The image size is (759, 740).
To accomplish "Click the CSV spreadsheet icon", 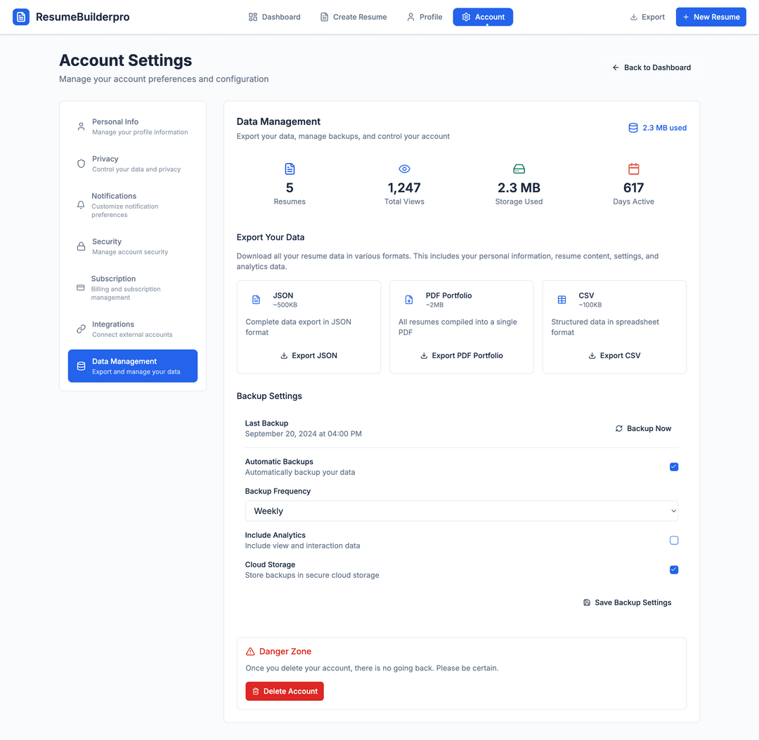I will (562, 299).
